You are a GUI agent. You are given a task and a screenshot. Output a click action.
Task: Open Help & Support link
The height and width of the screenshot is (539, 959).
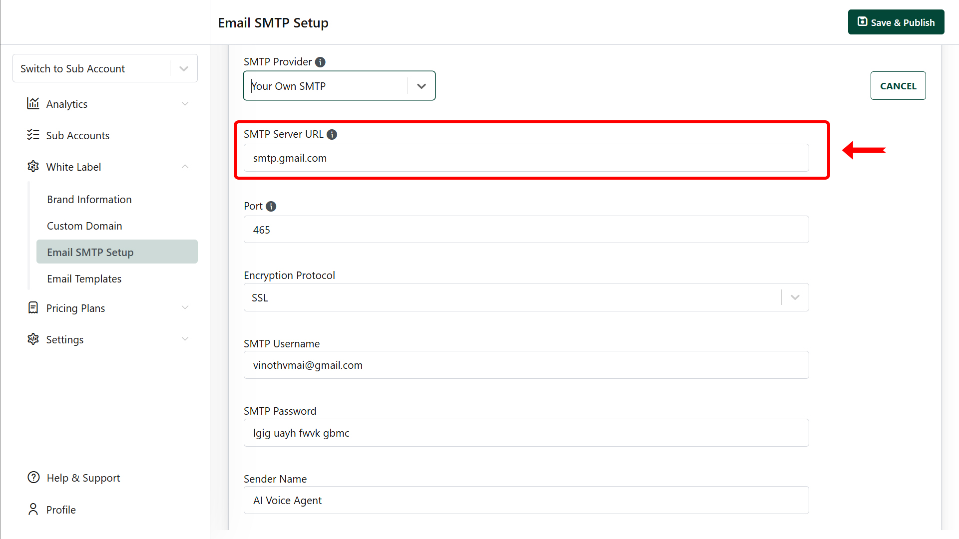83,478
